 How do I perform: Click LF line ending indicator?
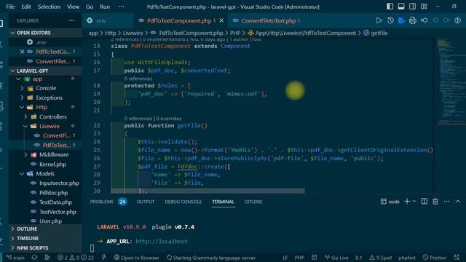coord(285,258)
